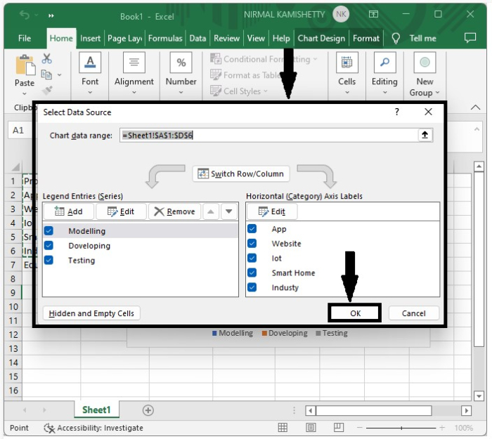Add a new sheet plus icon

(148, 410)
